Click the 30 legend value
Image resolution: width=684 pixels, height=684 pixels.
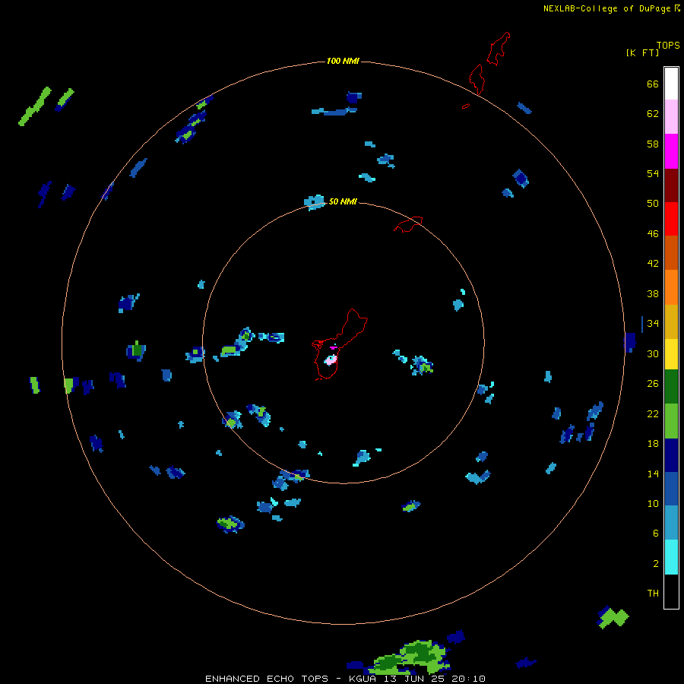click(653, 353)
